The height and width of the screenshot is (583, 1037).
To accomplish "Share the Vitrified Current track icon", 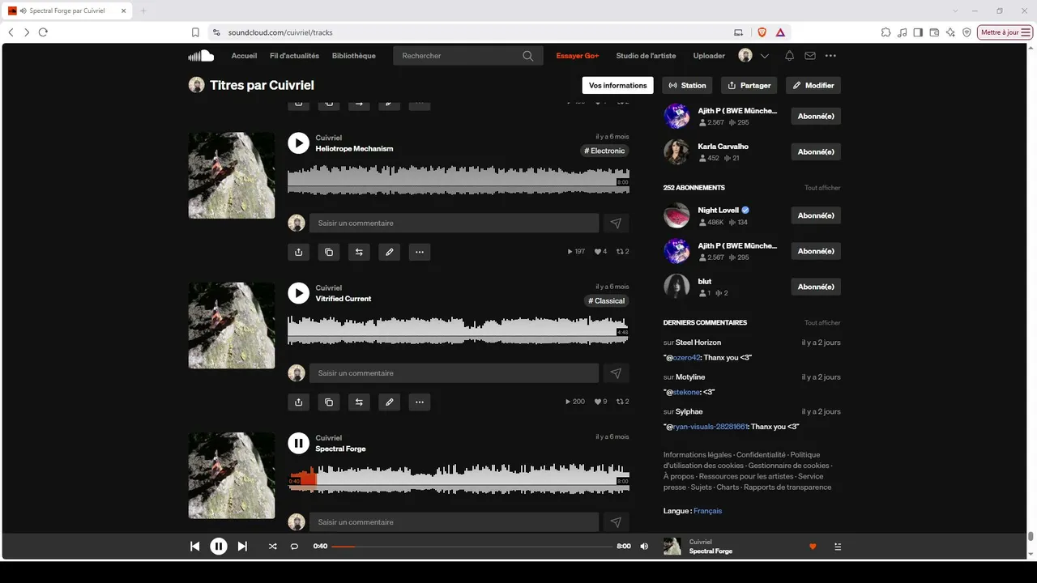I will [x=298, y=402].
